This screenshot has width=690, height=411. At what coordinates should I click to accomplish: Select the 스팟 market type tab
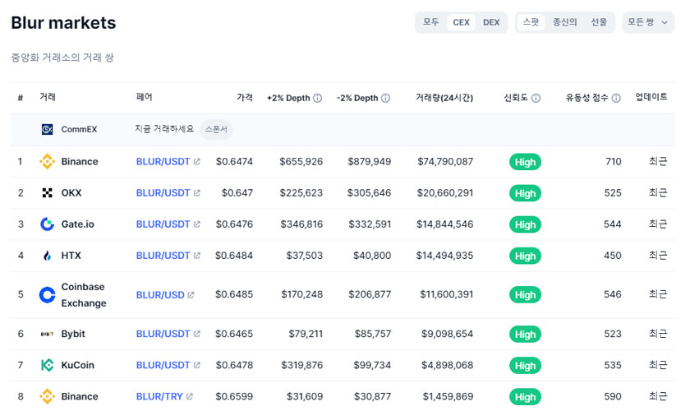tap(531, 22)
